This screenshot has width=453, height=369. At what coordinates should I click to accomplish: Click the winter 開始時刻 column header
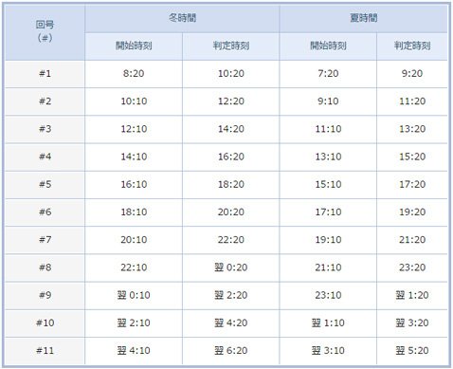pyautogui.click(x=134, y=46)
